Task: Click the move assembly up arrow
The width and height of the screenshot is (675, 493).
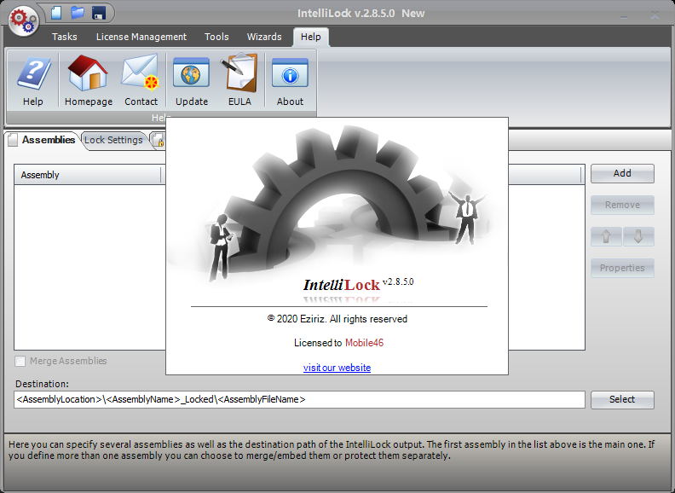Action: pos(606,236)
